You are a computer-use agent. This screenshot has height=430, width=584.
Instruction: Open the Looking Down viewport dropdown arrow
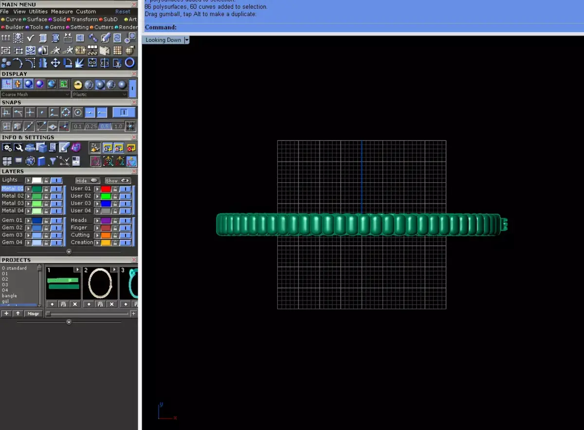(x=187, y=40)
